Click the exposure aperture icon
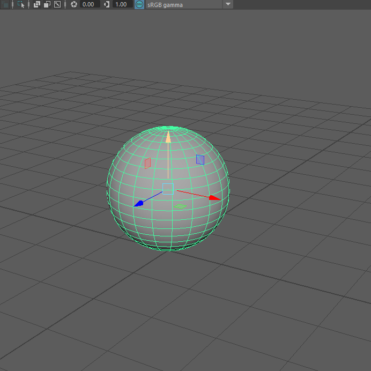The width and height of the screenshot is (371, 371). (x=74, y=4)
